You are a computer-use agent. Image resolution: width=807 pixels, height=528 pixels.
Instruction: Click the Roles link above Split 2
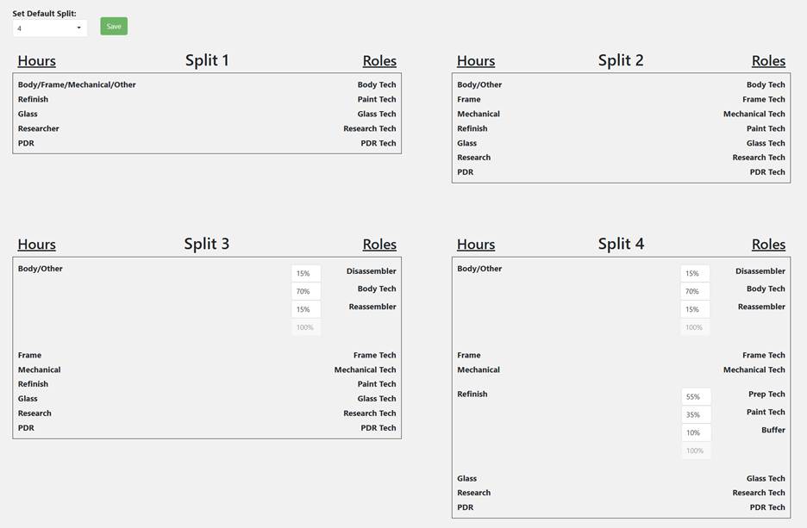768,61
